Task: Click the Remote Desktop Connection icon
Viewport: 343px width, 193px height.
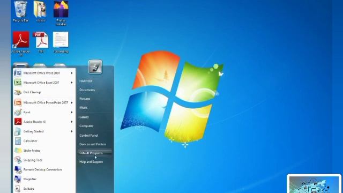Action: tap(18, 169)
